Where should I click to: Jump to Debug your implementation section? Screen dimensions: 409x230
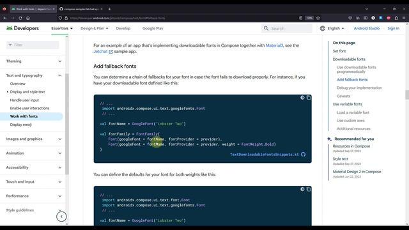359,88
